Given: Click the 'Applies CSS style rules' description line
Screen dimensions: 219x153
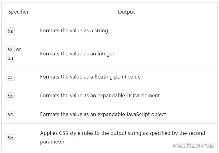Looking at the screenshot, I should click(x=122, y=133).
